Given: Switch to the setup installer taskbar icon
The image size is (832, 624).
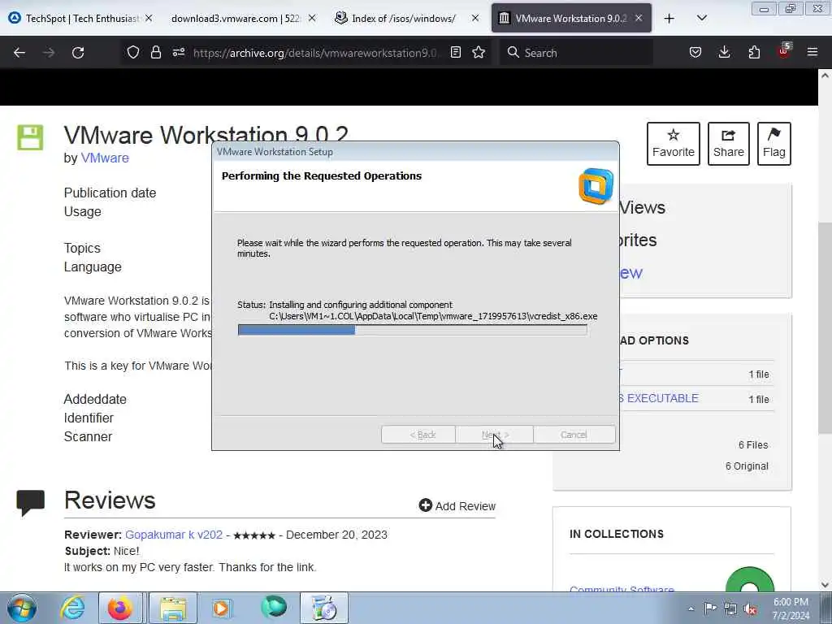Looking at the screenshot, I should pyautogui.click(x=323, y=608).
